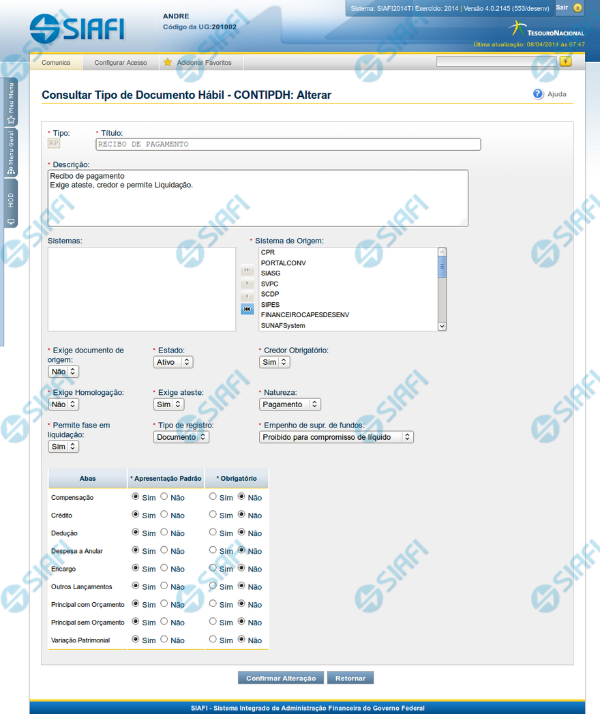
Task: Click the yellow search go arrow
Action: (565, 62)
